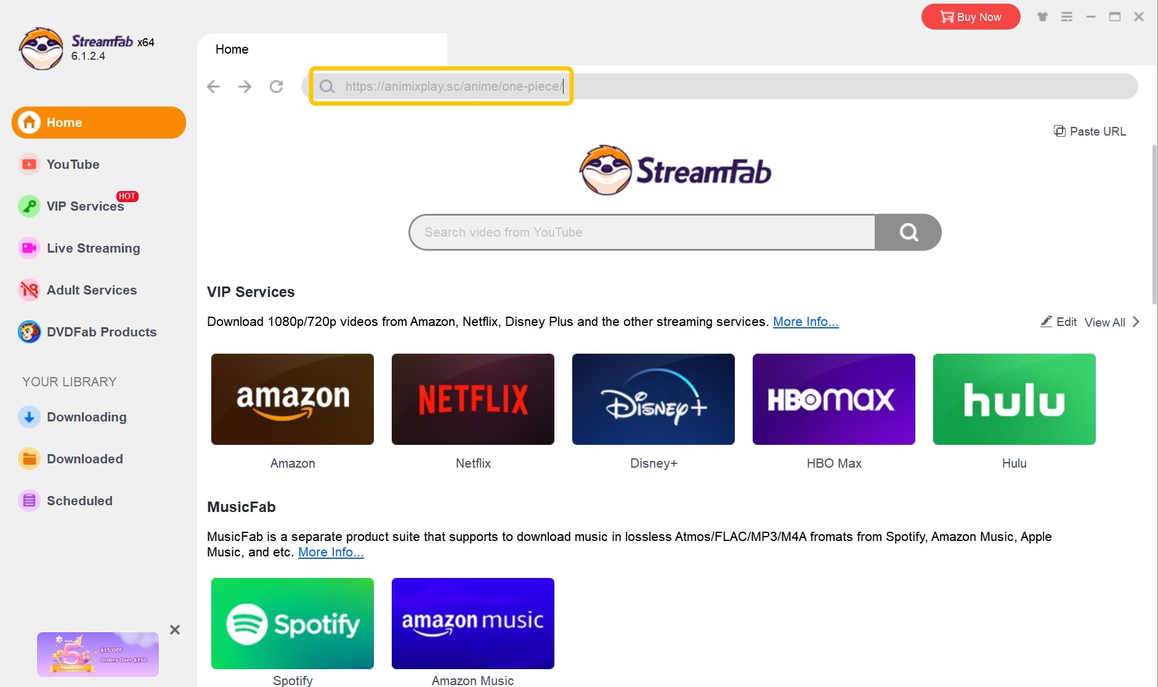1158x687 pixels.
Task: Reload the page with the refresh icon
Action: tap(276, 86)
